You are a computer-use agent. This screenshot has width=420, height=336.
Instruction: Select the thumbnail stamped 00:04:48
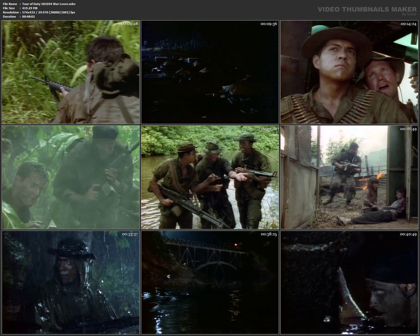tap(71, 72)
